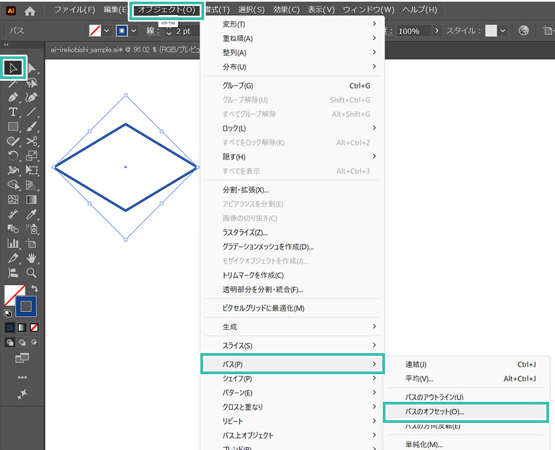This screenshot has width=555, height=450.
Task: Select the Type tool
Action: point(14,112)
